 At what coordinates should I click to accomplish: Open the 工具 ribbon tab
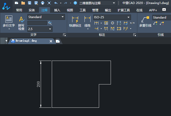click(x=82, y=10)
